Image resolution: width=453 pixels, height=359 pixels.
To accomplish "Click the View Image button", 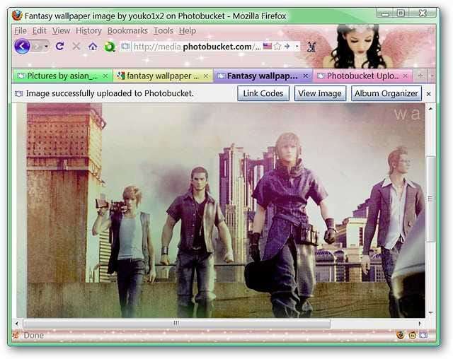I will click(320, 93).
